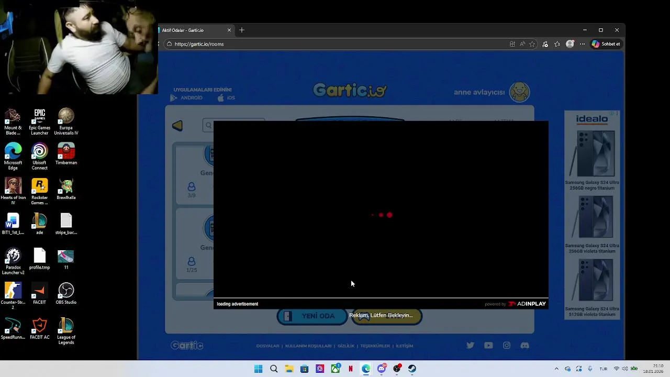
Task: Click Edge media control music icon
Action: coord(545,44)
